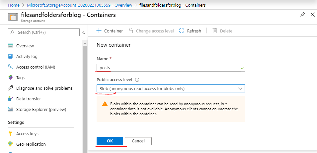The height and width of the screenshot is (153, 317).
Task: Select the Tags menu item
Action: tap(20, 77)
